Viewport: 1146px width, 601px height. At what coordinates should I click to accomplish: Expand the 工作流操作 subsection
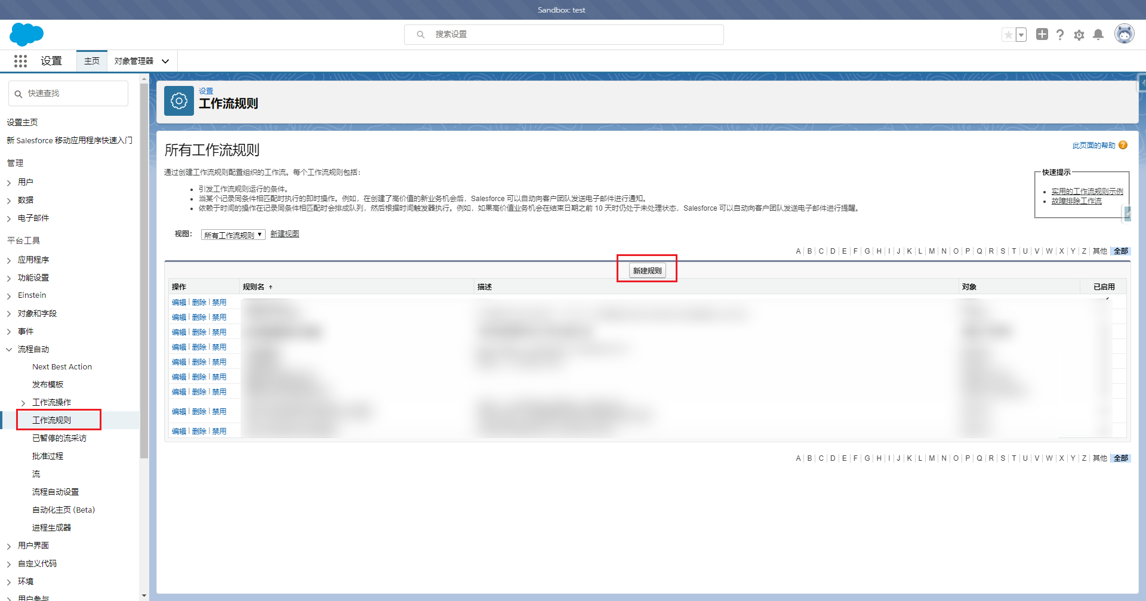pyautogui.click(x=23, y=403)
